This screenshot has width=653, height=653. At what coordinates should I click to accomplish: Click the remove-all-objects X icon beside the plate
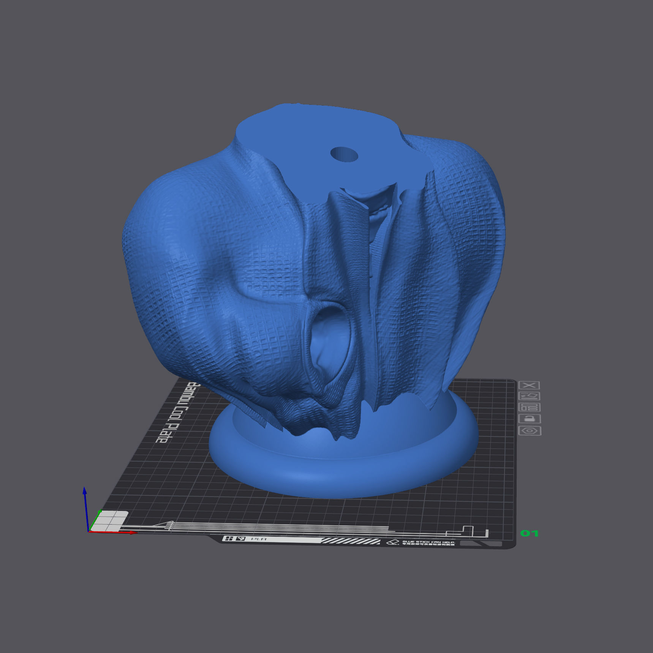pyautogui.click(x=529, y=385)
